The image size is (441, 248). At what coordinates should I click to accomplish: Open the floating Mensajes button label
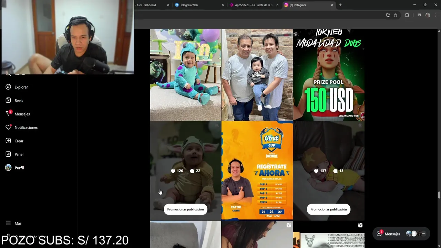click(392, 234)
